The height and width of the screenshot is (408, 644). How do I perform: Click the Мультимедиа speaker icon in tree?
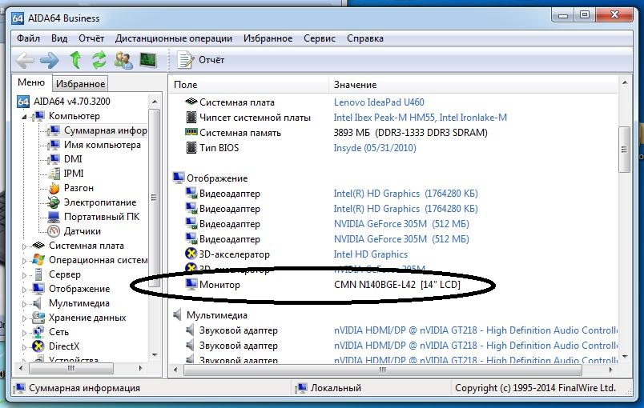[x=38, y=303]
